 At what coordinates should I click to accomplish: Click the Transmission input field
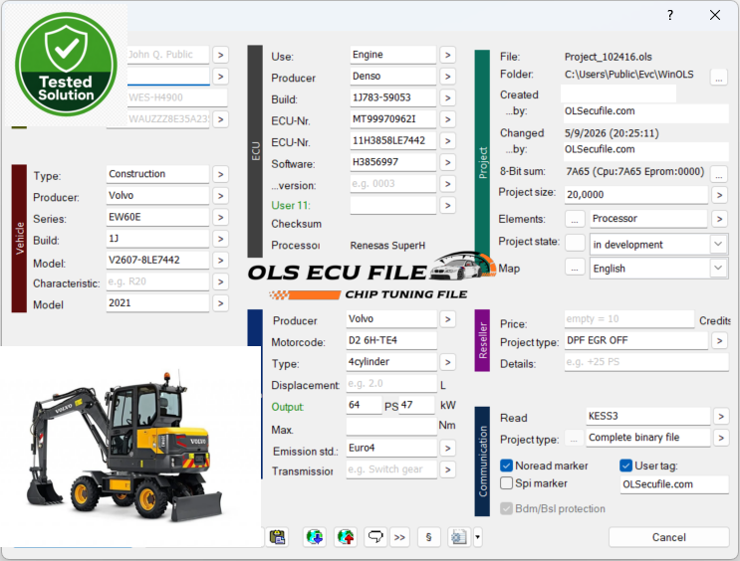pos(391,469)
